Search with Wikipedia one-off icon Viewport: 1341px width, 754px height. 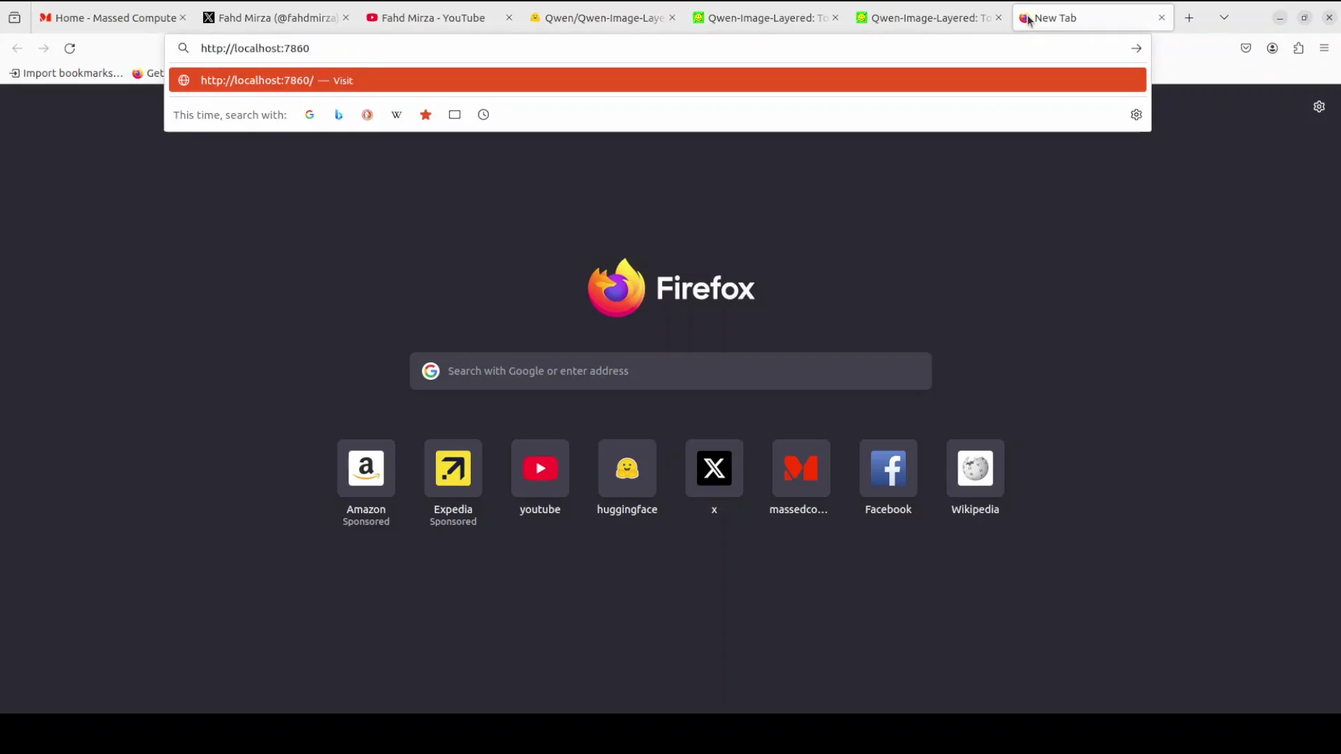[397, 114]
